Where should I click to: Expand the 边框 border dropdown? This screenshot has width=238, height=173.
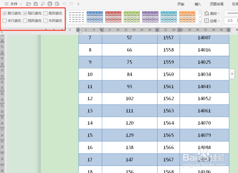(212, 20)
